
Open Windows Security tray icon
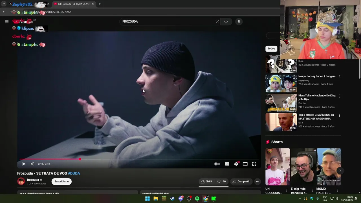pos(312,198)
